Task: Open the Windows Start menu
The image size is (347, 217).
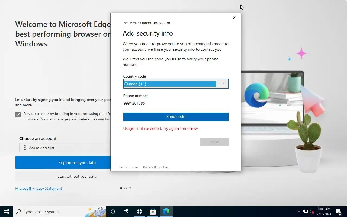Action: [7, 212]
